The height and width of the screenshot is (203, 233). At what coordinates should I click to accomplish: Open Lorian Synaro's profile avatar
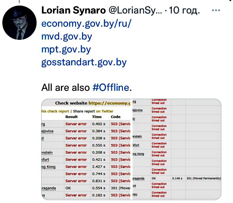(x=19, y=23)
